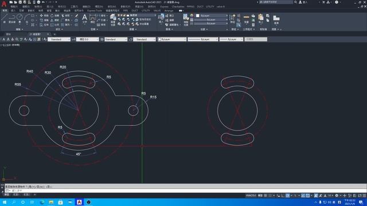The image size is (367, 206).
Task: Open the ByLayer linetype dropdown in Properties panel
Action: click(210, 23)
